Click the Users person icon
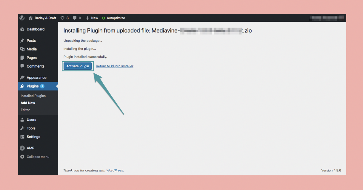 pos(22,120)
